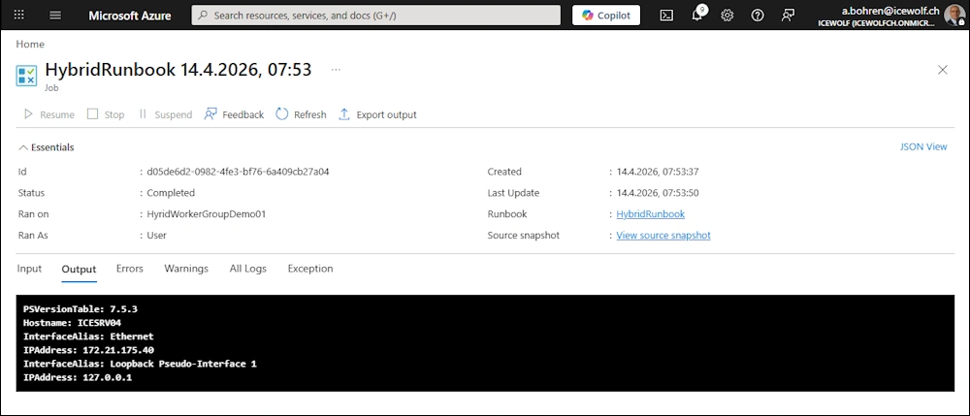The height and width of the screenshot is (416, 970).
Task: Open the Azure portal hamburger menu
Action: point(55,16)
